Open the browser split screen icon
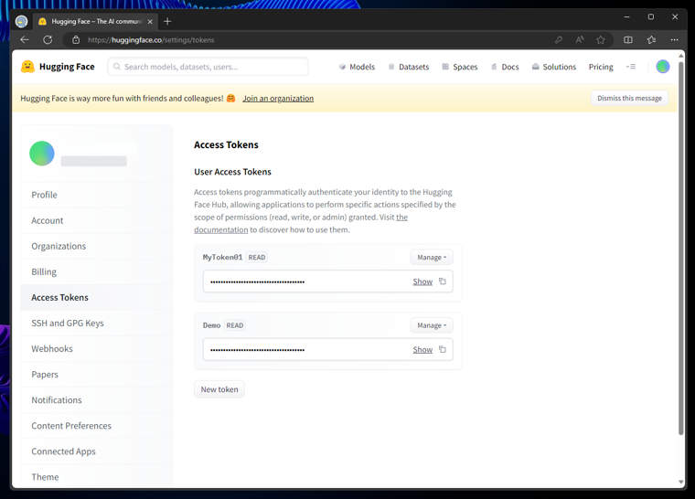The height and width of the screenshot is (499, 695). pyautogui.click(x=628, y=40)
